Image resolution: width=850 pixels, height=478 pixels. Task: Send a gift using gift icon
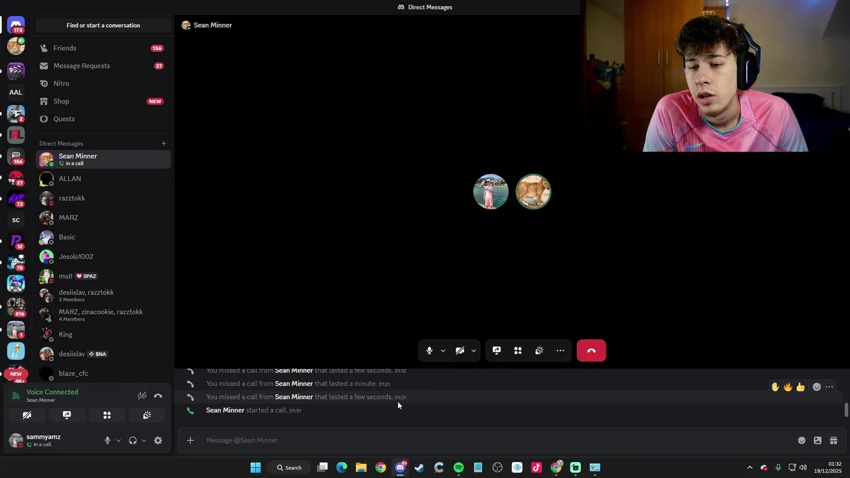[x=833, y=440]
